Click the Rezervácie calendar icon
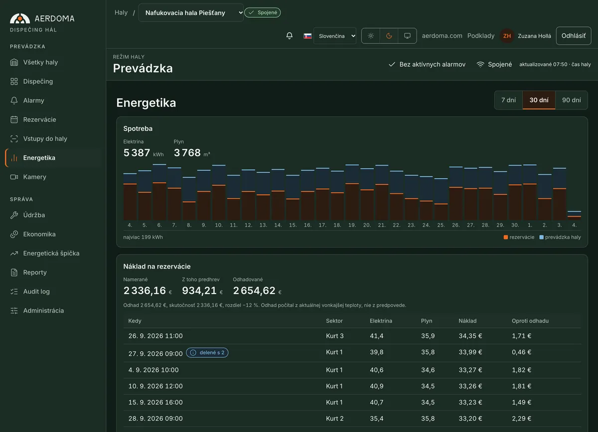598x432 pixels. click(14, 120)
